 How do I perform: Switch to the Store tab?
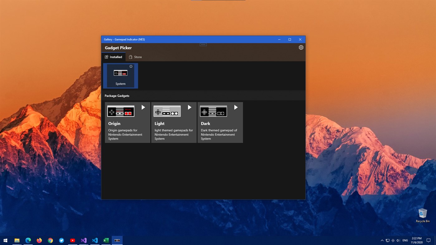pos(135,57)
